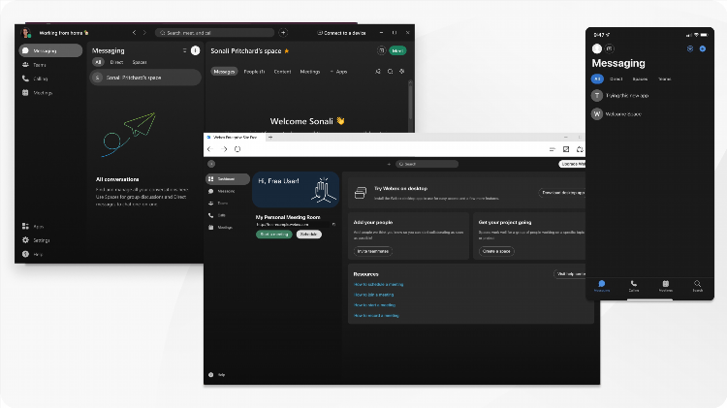Click Connect to a device

point(341,33)
